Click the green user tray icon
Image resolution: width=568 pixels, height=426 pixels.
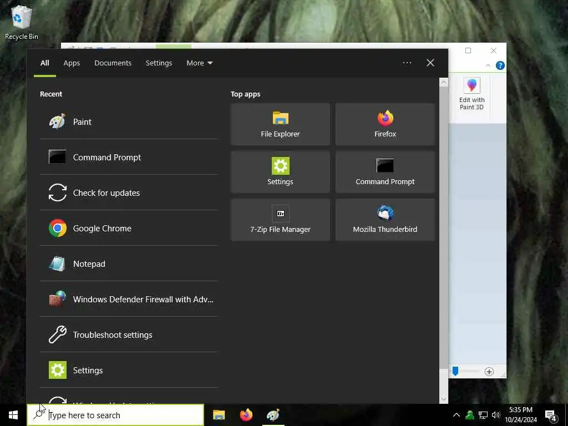pos(470,415)
